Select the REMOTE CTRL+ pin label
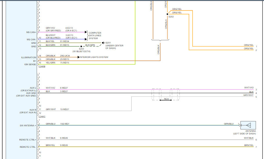The image size is (264, 159). pyautogui.click(x=28, y=140)
